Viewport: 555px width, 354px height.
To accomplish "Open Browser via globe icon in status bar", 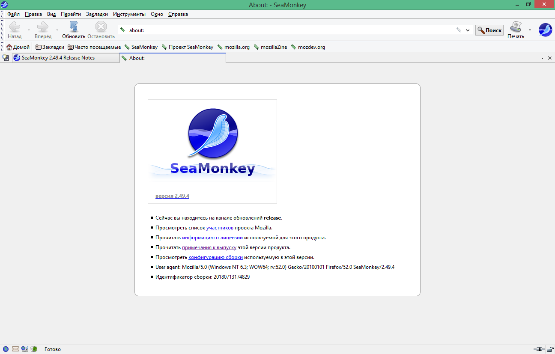I will pyautogui.click(x=6, y=349).
